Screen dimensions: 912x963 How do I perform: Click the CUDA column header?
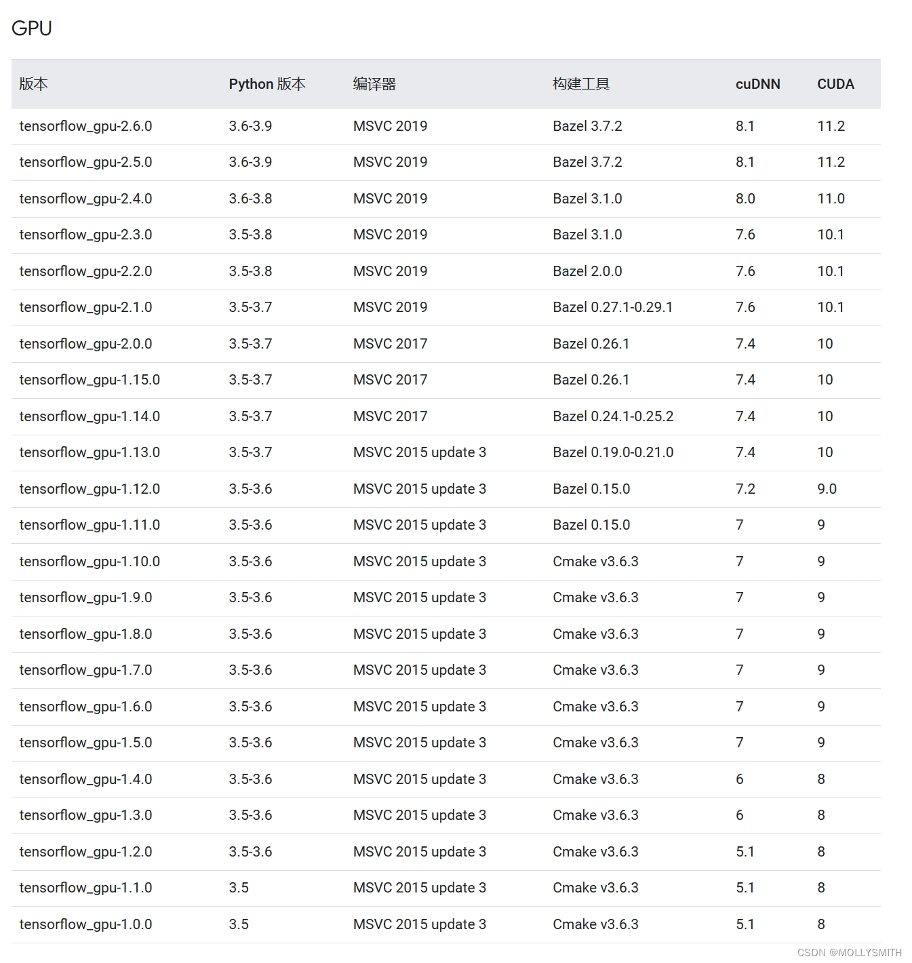pyautogui.click(x=835, y=84)
